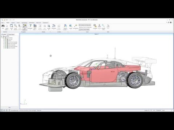Click the Snap Callout icon above the tree
174x130 pixels.
click(8, 35)
